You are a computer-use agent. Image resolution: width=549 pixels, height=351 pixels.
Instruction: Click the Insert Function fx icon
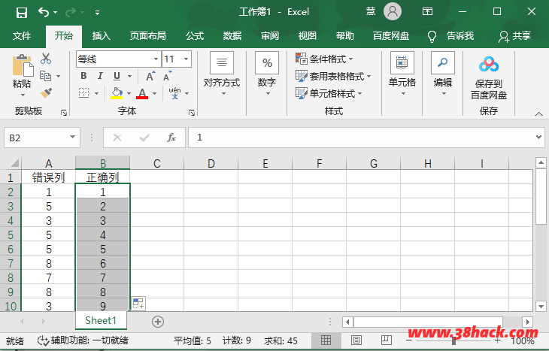coord(171,138)
